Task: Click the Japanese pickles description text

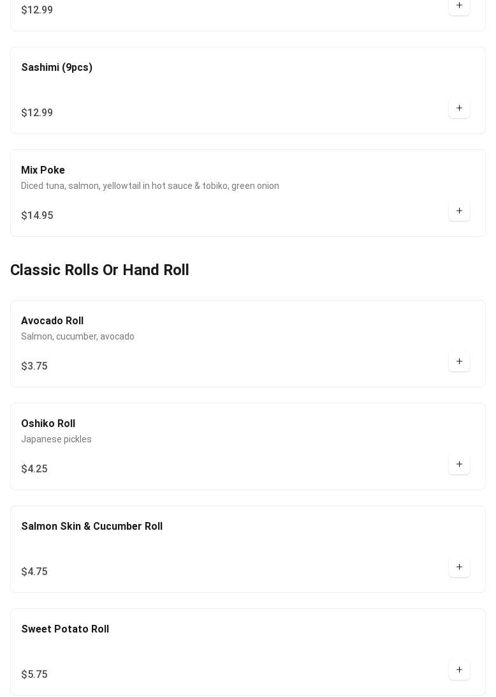Action: point(56,439)
